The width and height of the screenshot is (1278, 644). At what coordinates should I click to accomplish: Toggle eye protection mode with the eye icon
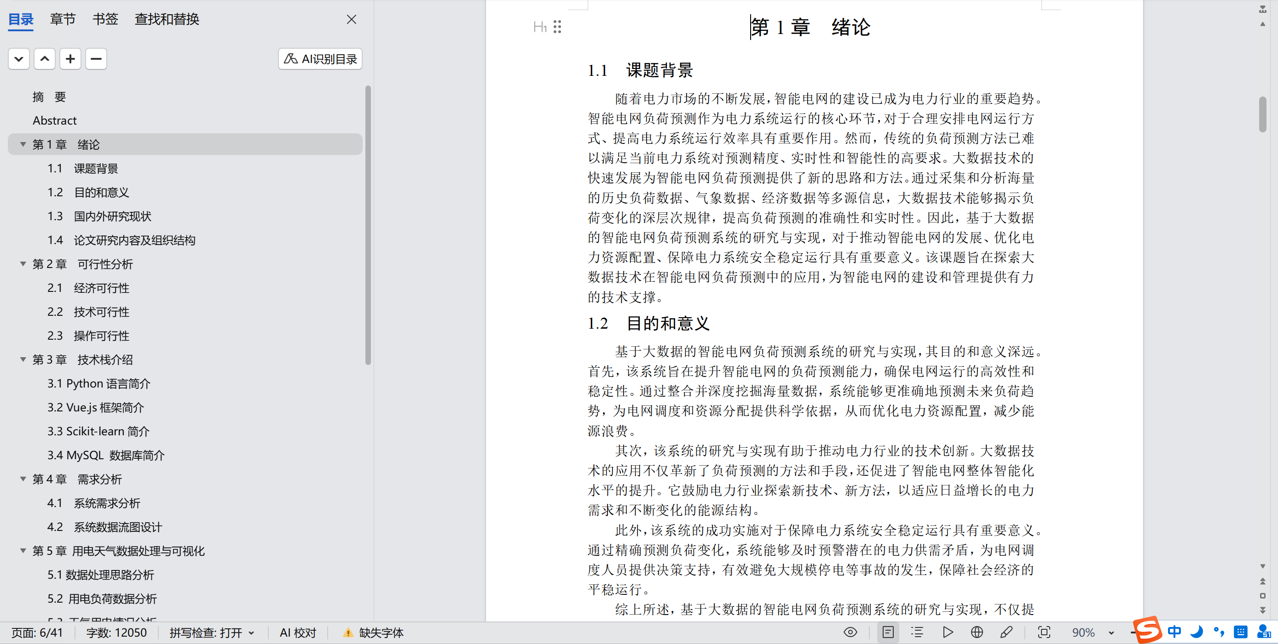pyautogui.click(x=850, y=632)
